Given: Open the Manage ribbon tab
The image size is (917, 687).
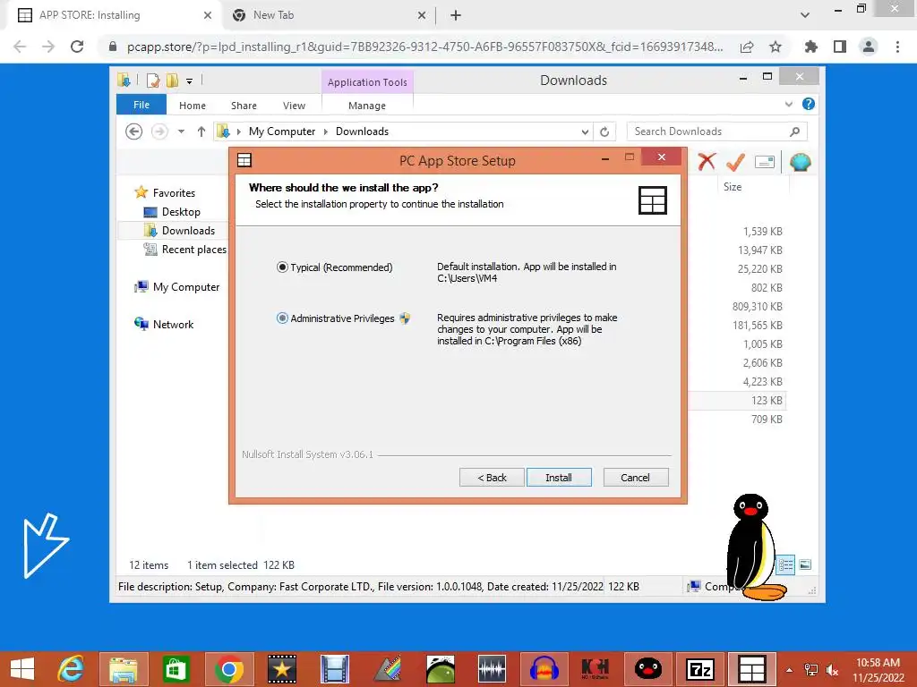Looking at the screenshot, I should [x=366, y=106].
